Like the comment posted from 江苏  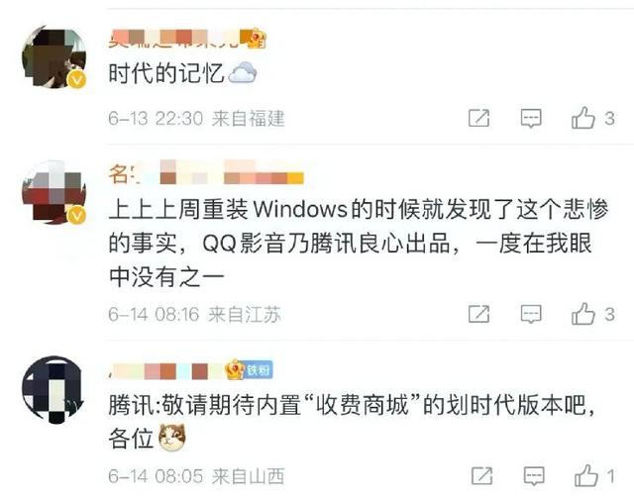(592, 314)
